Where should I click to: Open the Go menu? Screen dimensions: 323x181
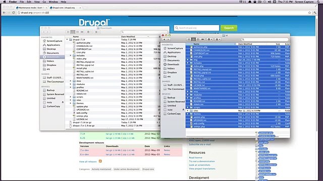click(44, 2)
